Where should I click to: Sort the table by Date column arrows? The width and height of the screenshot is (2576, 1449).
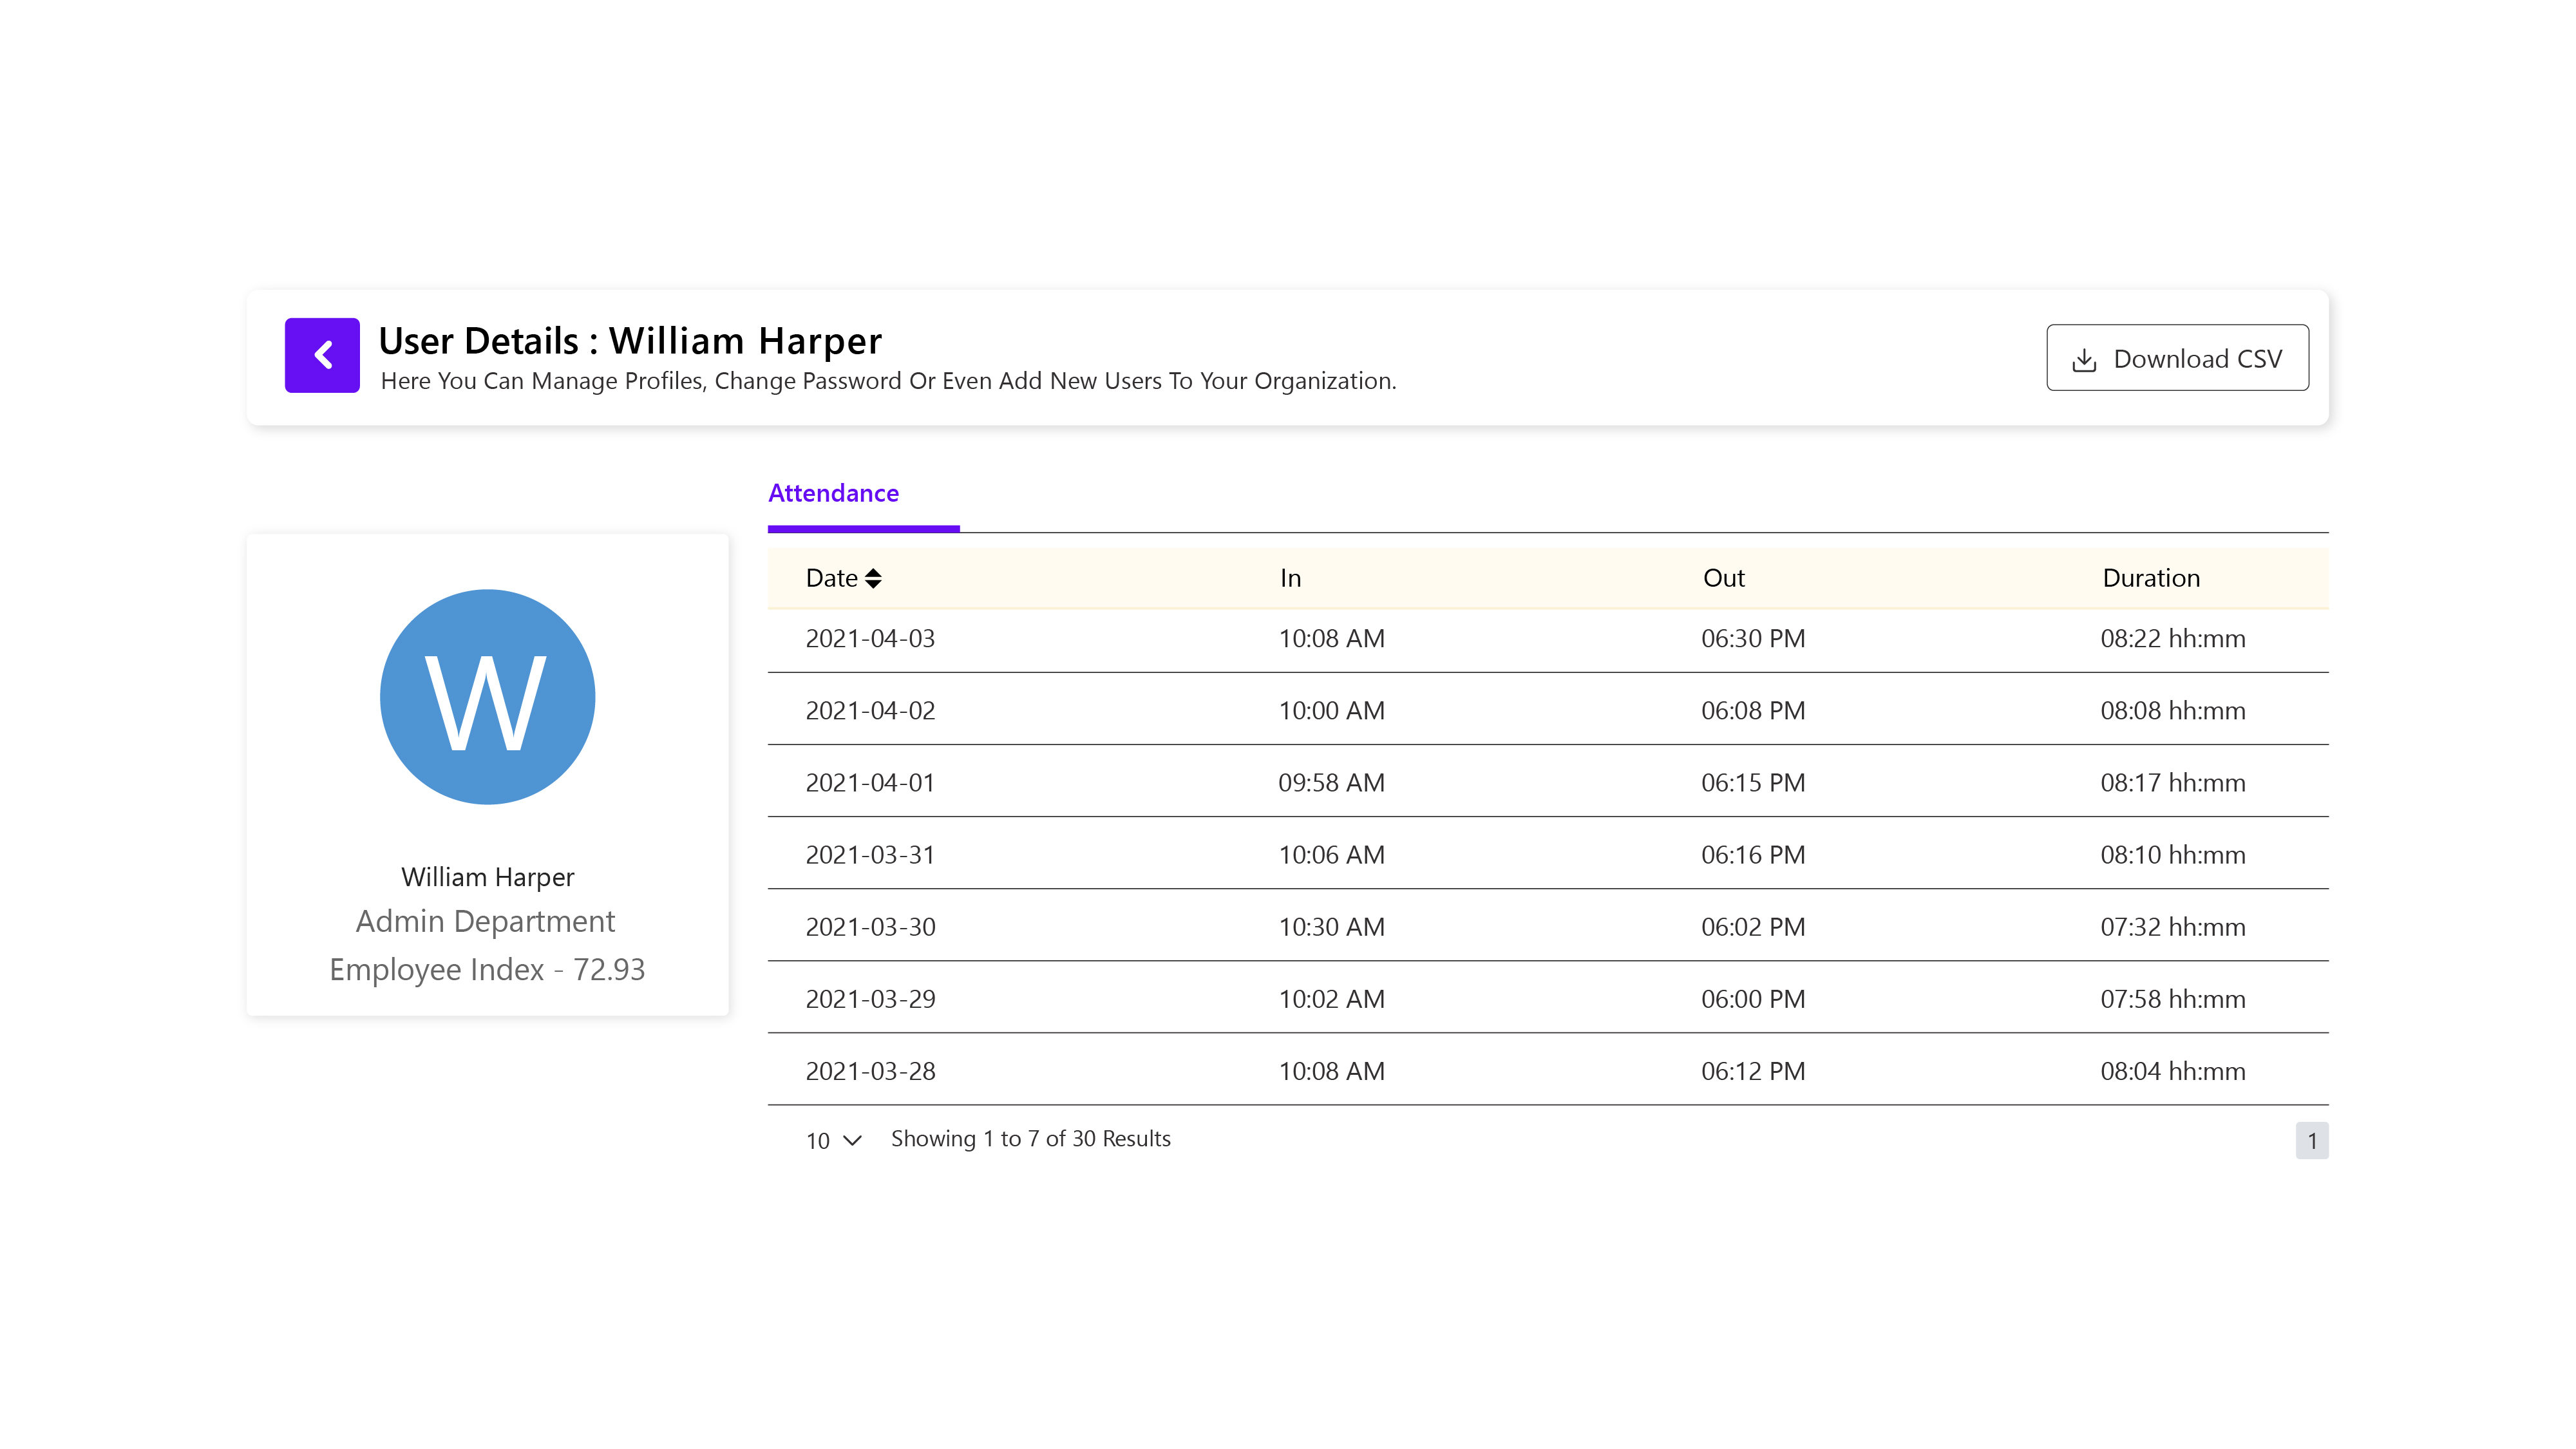(873, 578)
